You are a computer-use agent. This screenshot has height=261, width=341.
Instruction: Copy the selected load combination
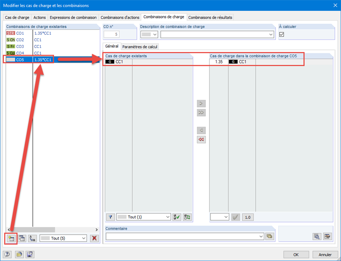pos(22,239)
